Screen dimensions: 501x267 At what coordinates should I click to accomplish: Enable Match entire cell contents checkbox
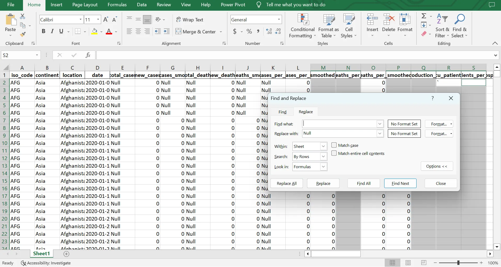(x=334, y=153)
